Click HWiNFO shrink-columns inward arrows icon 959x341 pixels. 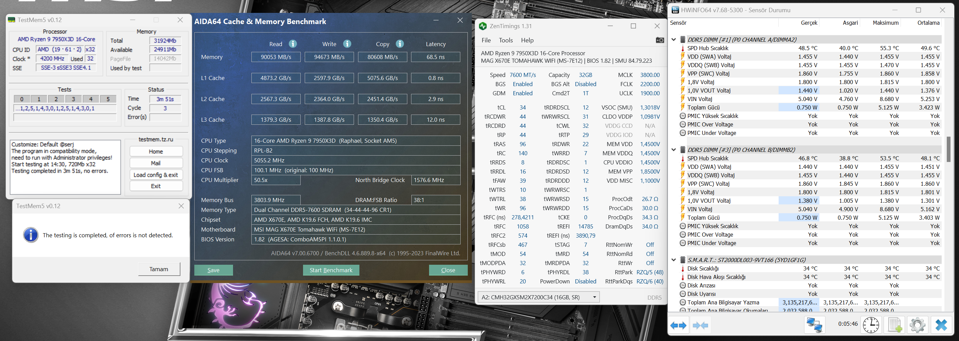click(700, 325)
